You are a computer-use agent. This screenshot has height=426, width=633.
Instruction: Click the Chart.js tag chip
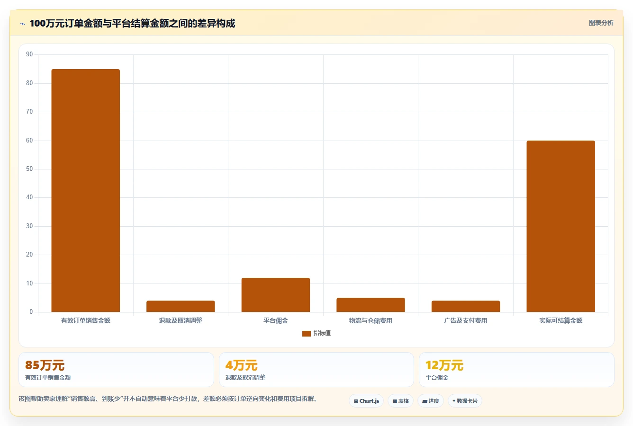[x=366, y=401]
